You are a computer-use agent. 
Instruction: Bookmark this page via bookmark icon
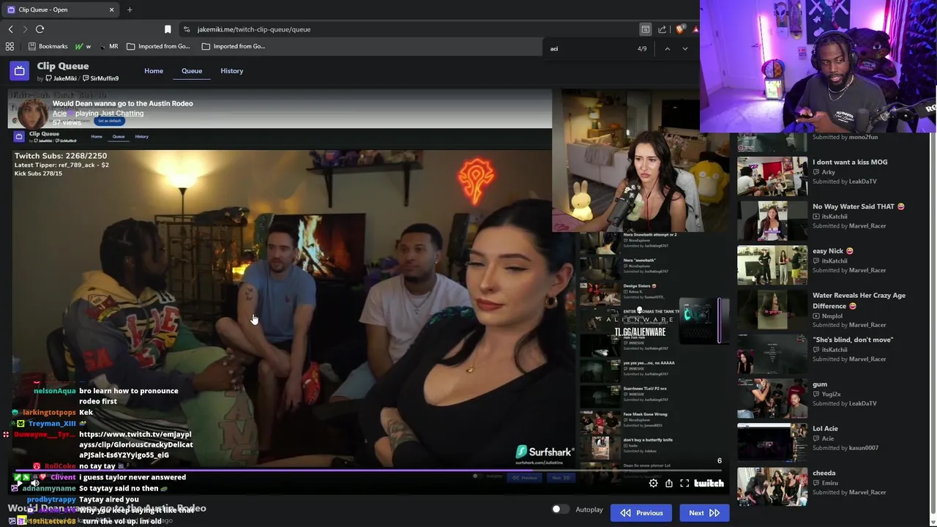pos(168,29)
